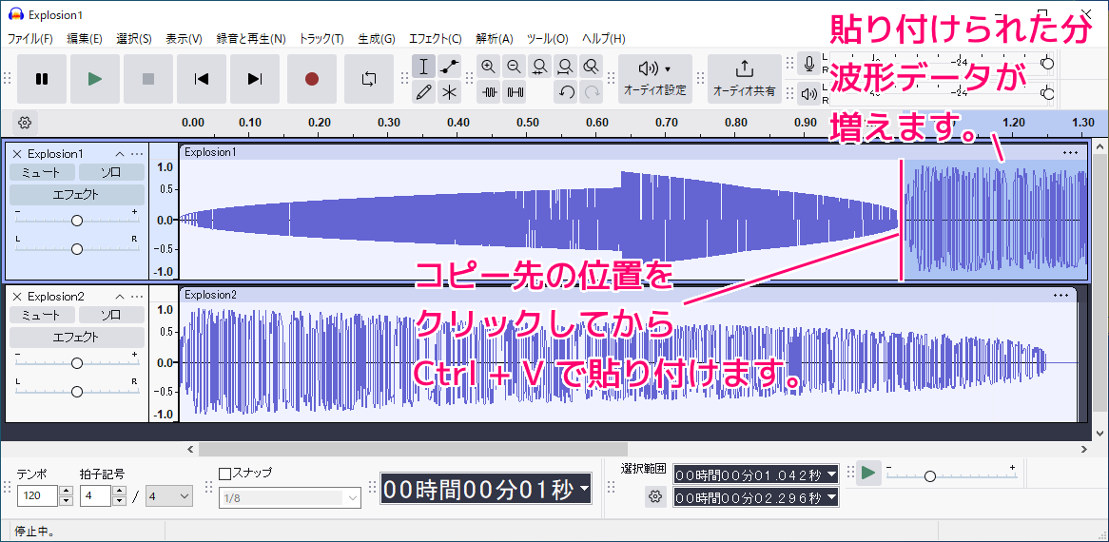Open the エフェクト(C) menu
This screenshot has width=1109, height=542.
click(435, 39)
